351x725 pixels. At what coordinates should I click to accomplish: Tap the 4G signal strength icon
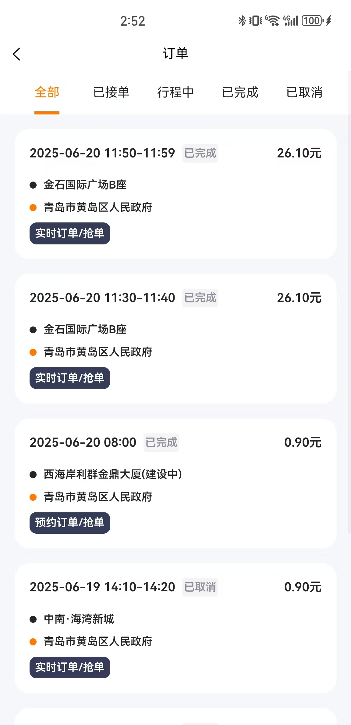point(290,21)
